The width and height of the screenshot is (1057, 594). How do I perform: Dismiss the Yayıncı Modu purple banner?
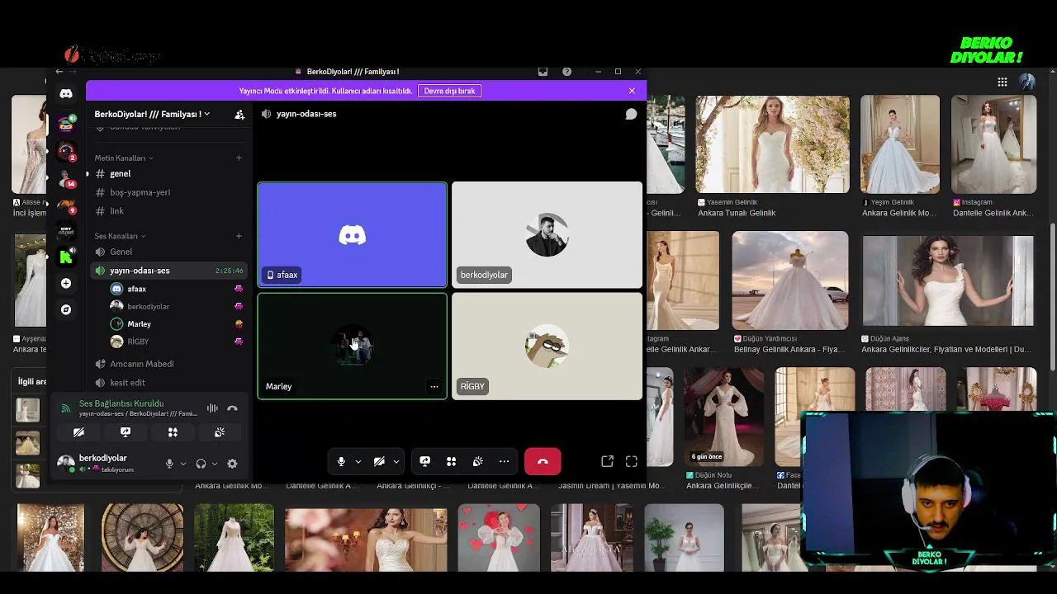tap(632, 91)
